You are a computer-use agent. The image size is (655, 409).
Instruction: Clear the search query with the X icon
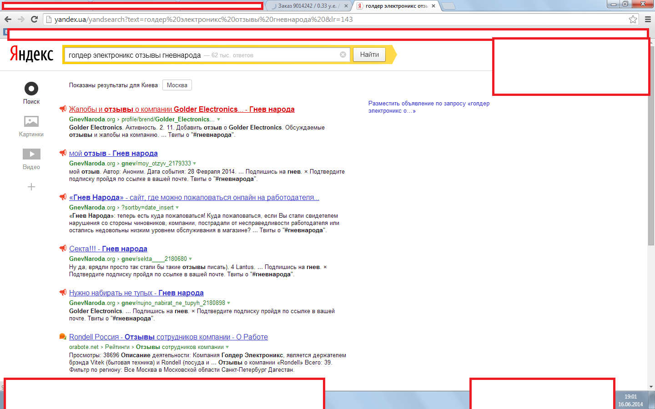coord(343,55)
